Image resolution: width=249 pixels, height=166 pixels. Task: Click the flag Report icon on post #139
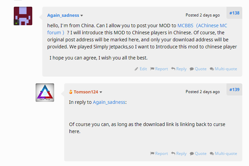152,154
